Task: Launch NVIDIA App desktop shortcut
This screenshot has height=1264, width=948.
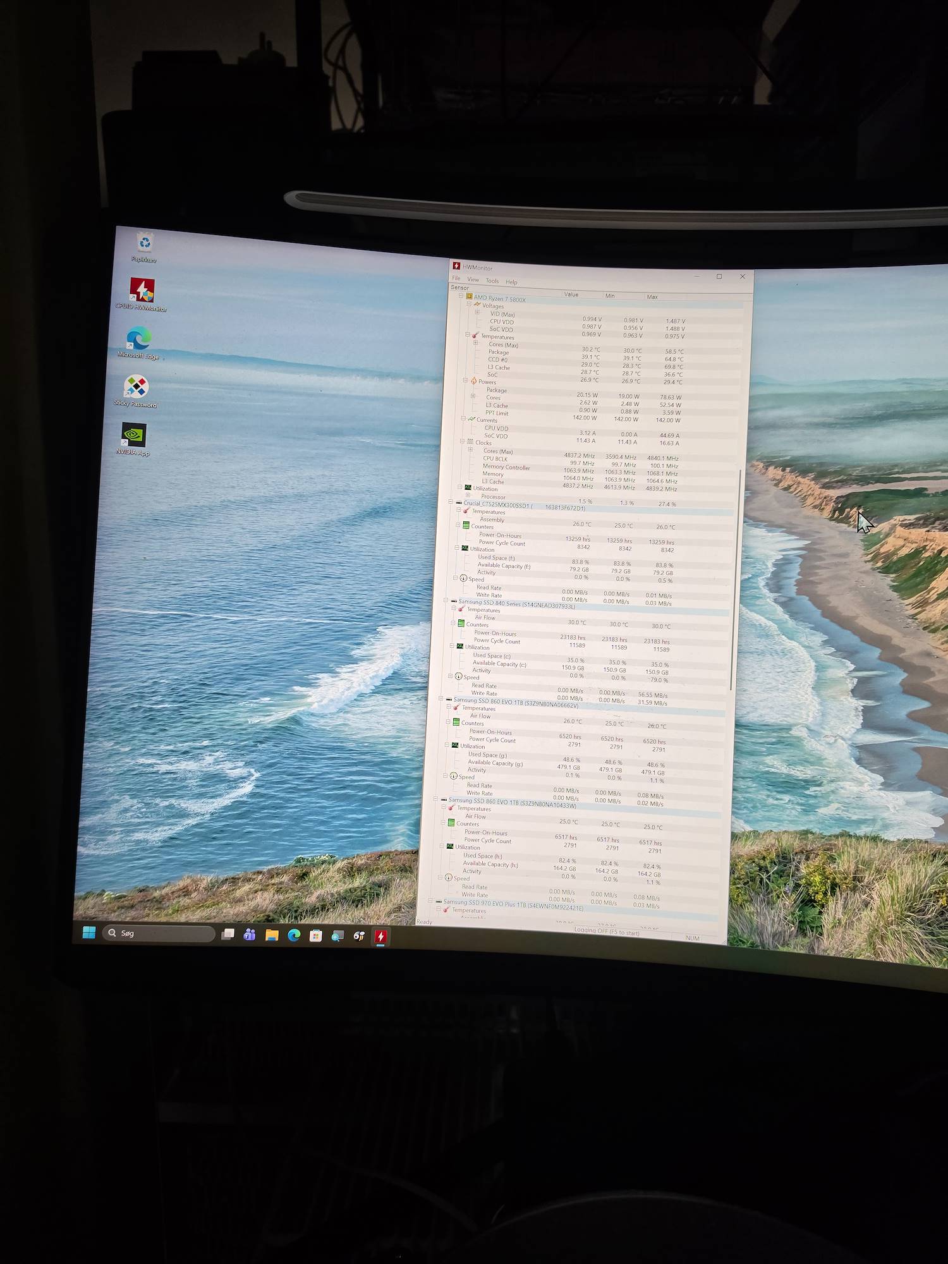Action: tap(133, 439)
